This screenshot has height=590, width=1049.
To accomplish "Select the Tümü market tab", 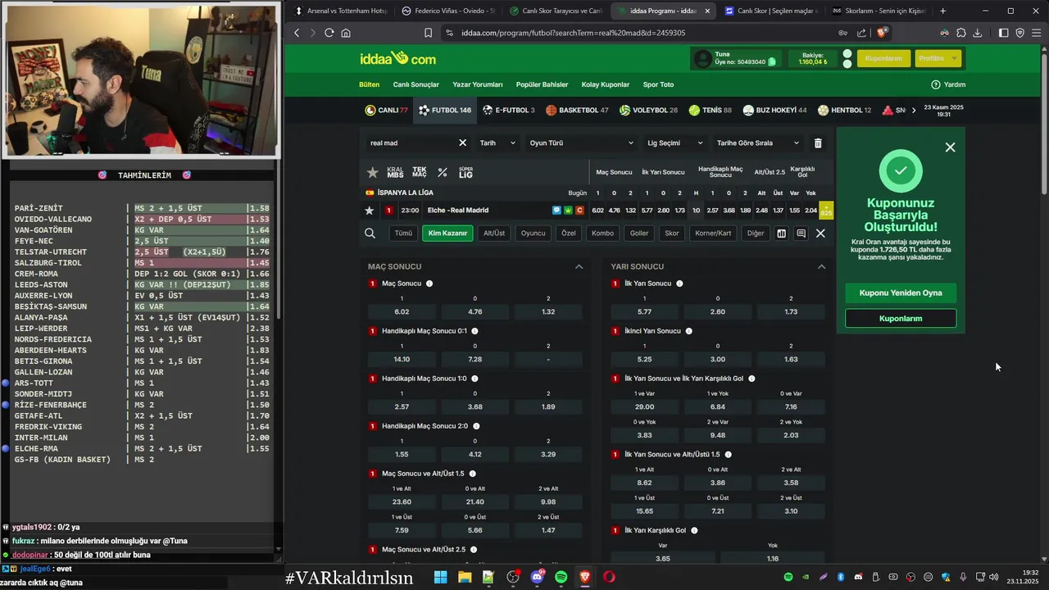I will pyautogui.click(x=403, y=234).
